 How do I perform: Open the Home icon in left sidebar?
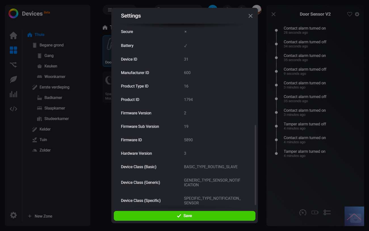click(13, 36)
